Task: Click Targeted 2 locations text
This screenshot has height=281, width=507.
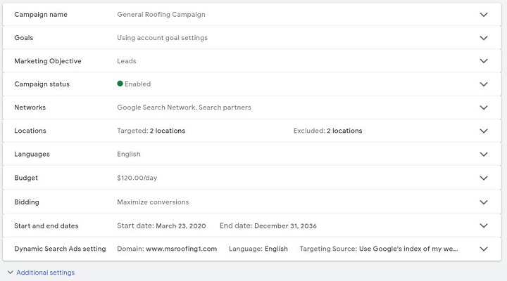Action: tap(151, 131)
